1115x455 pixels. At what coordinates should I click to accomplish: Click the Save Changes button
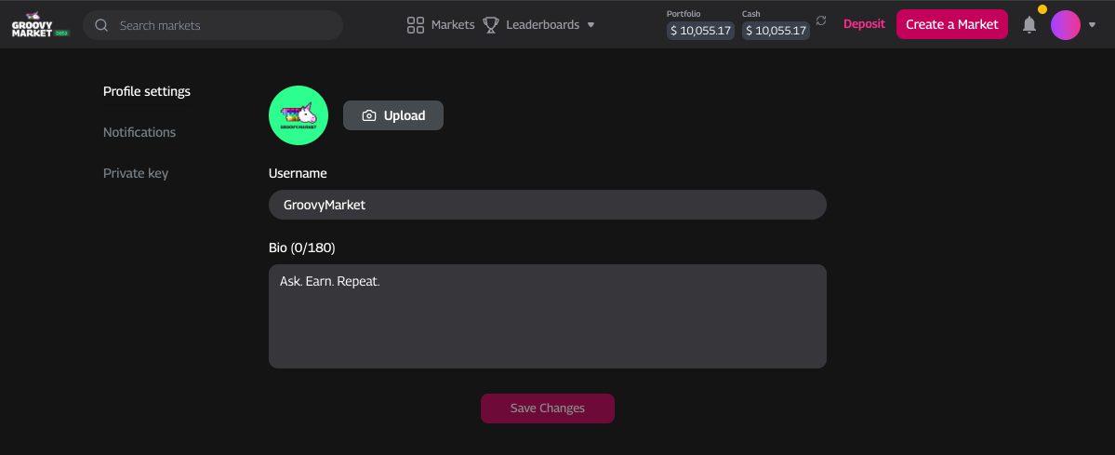point(548,408)
